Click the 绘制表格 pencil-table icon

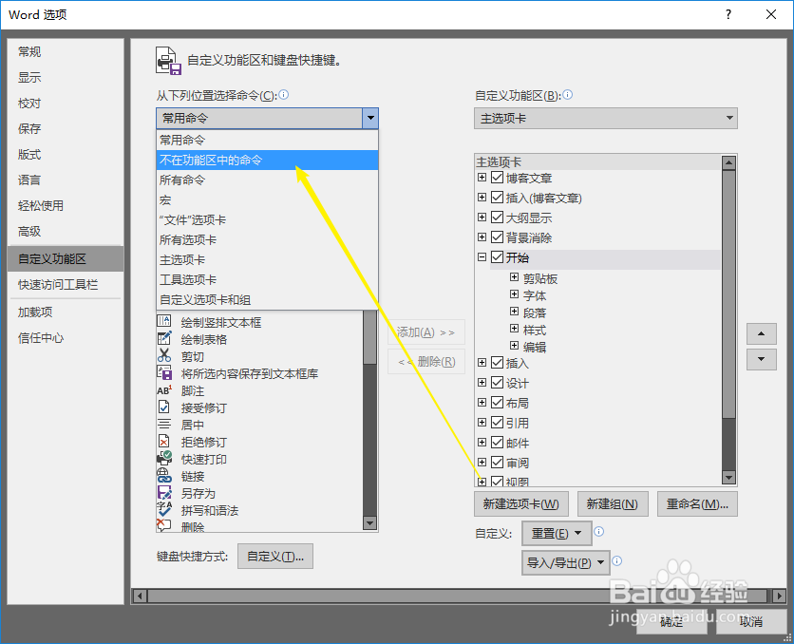tap(164, 338)
